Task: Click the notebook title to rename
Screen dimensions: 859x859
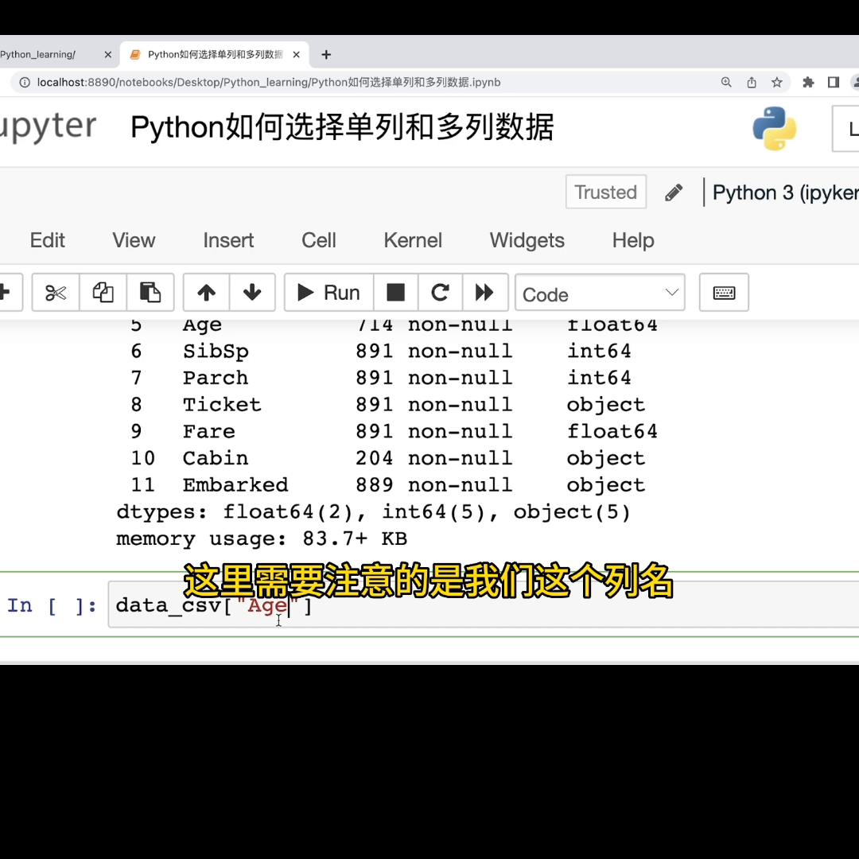Action: [342, 127]
